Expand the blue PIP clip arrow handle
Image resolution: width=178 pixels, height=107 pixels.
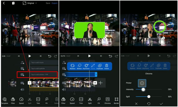96,75
